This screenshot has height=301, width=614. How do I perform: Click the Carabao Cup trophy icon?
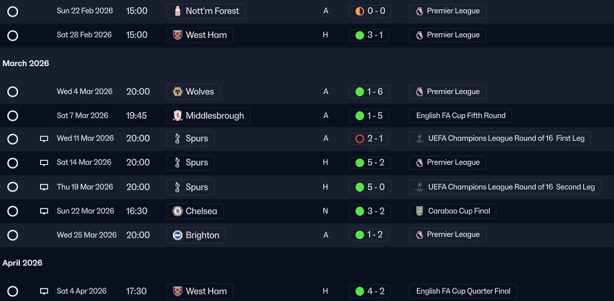[420, 211]
